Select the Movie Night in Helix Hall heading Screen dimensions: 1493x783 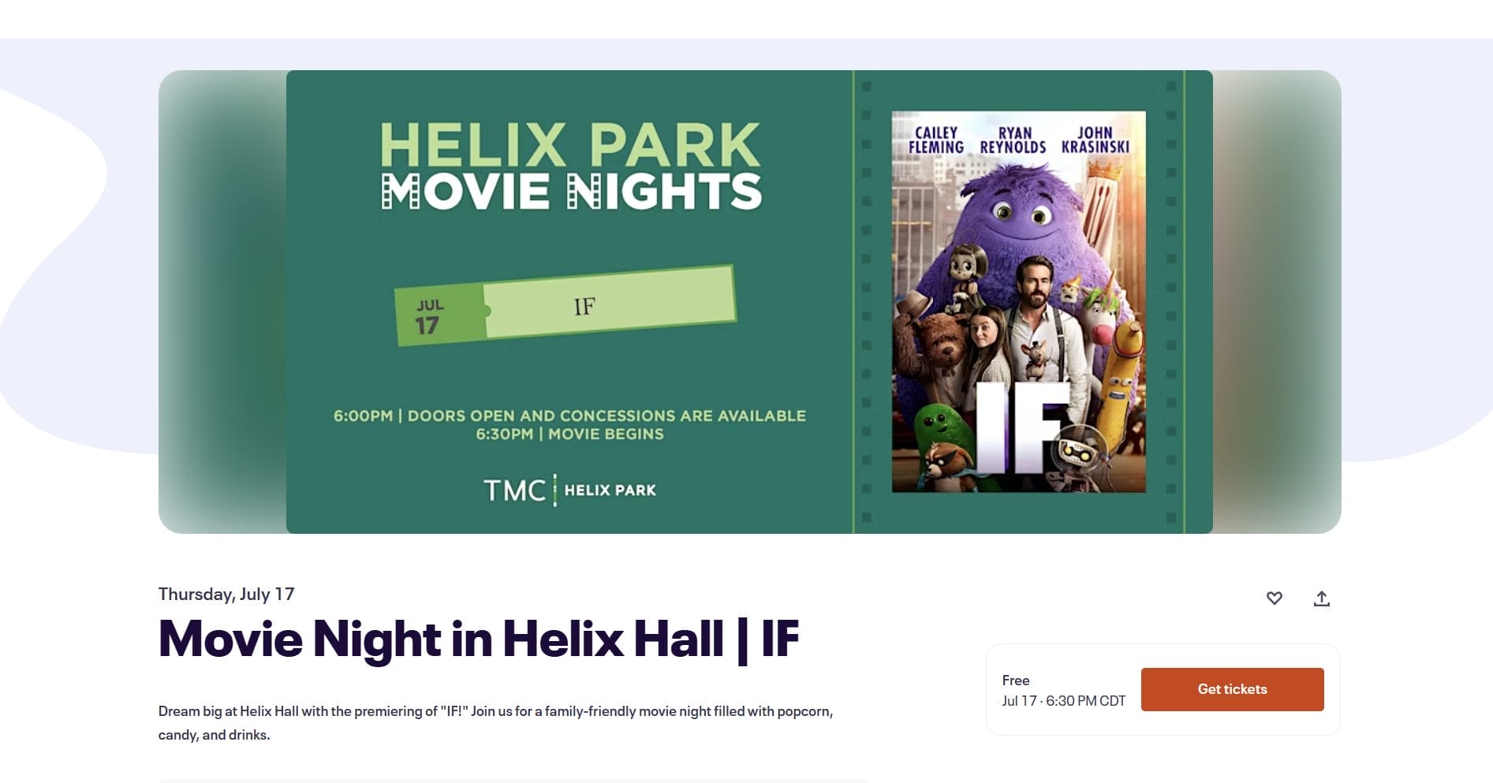(x=479, y=638)
